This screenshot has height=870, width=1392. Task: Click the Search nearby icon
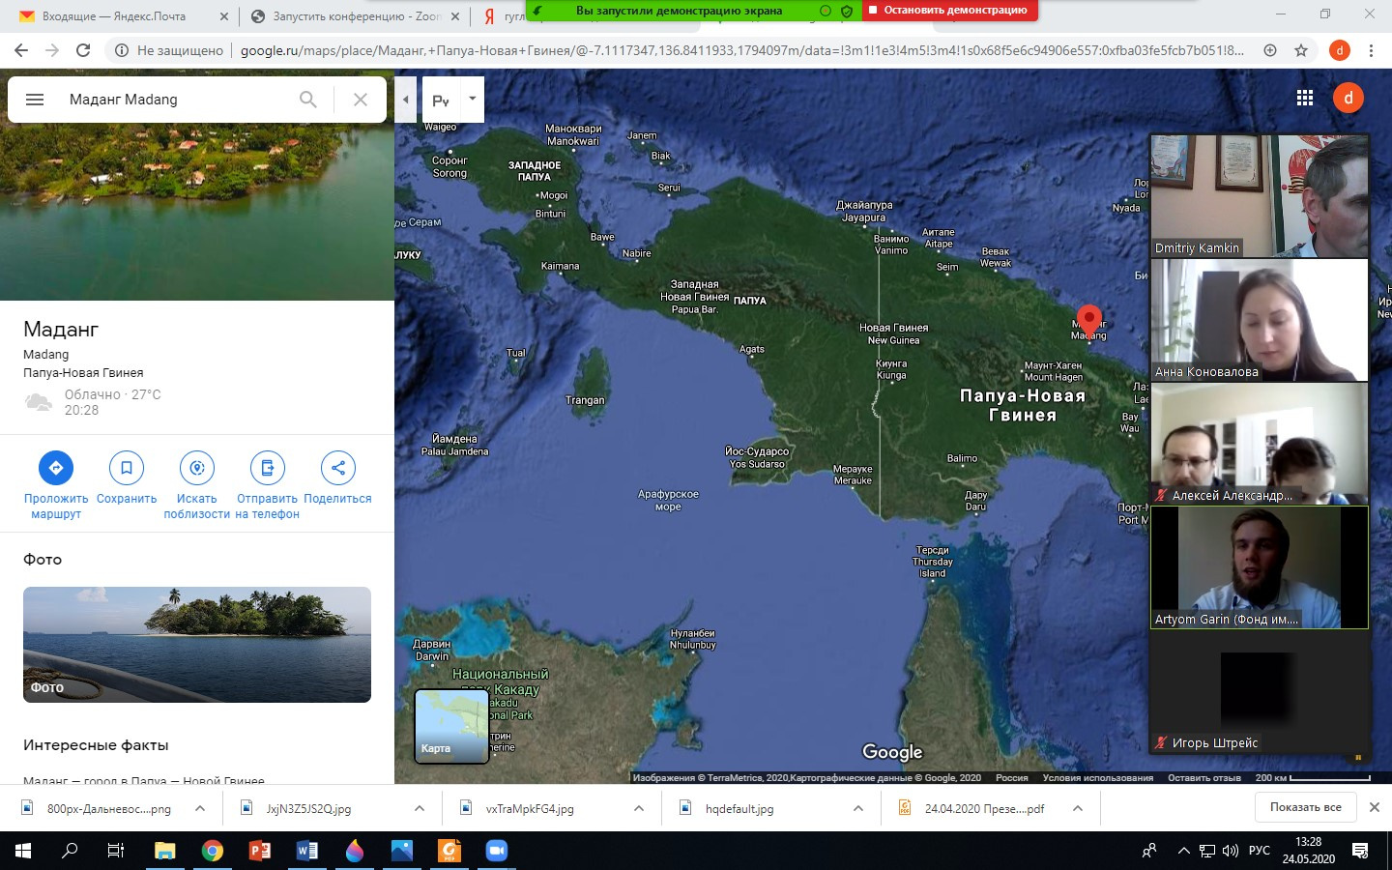click(197, 468)
